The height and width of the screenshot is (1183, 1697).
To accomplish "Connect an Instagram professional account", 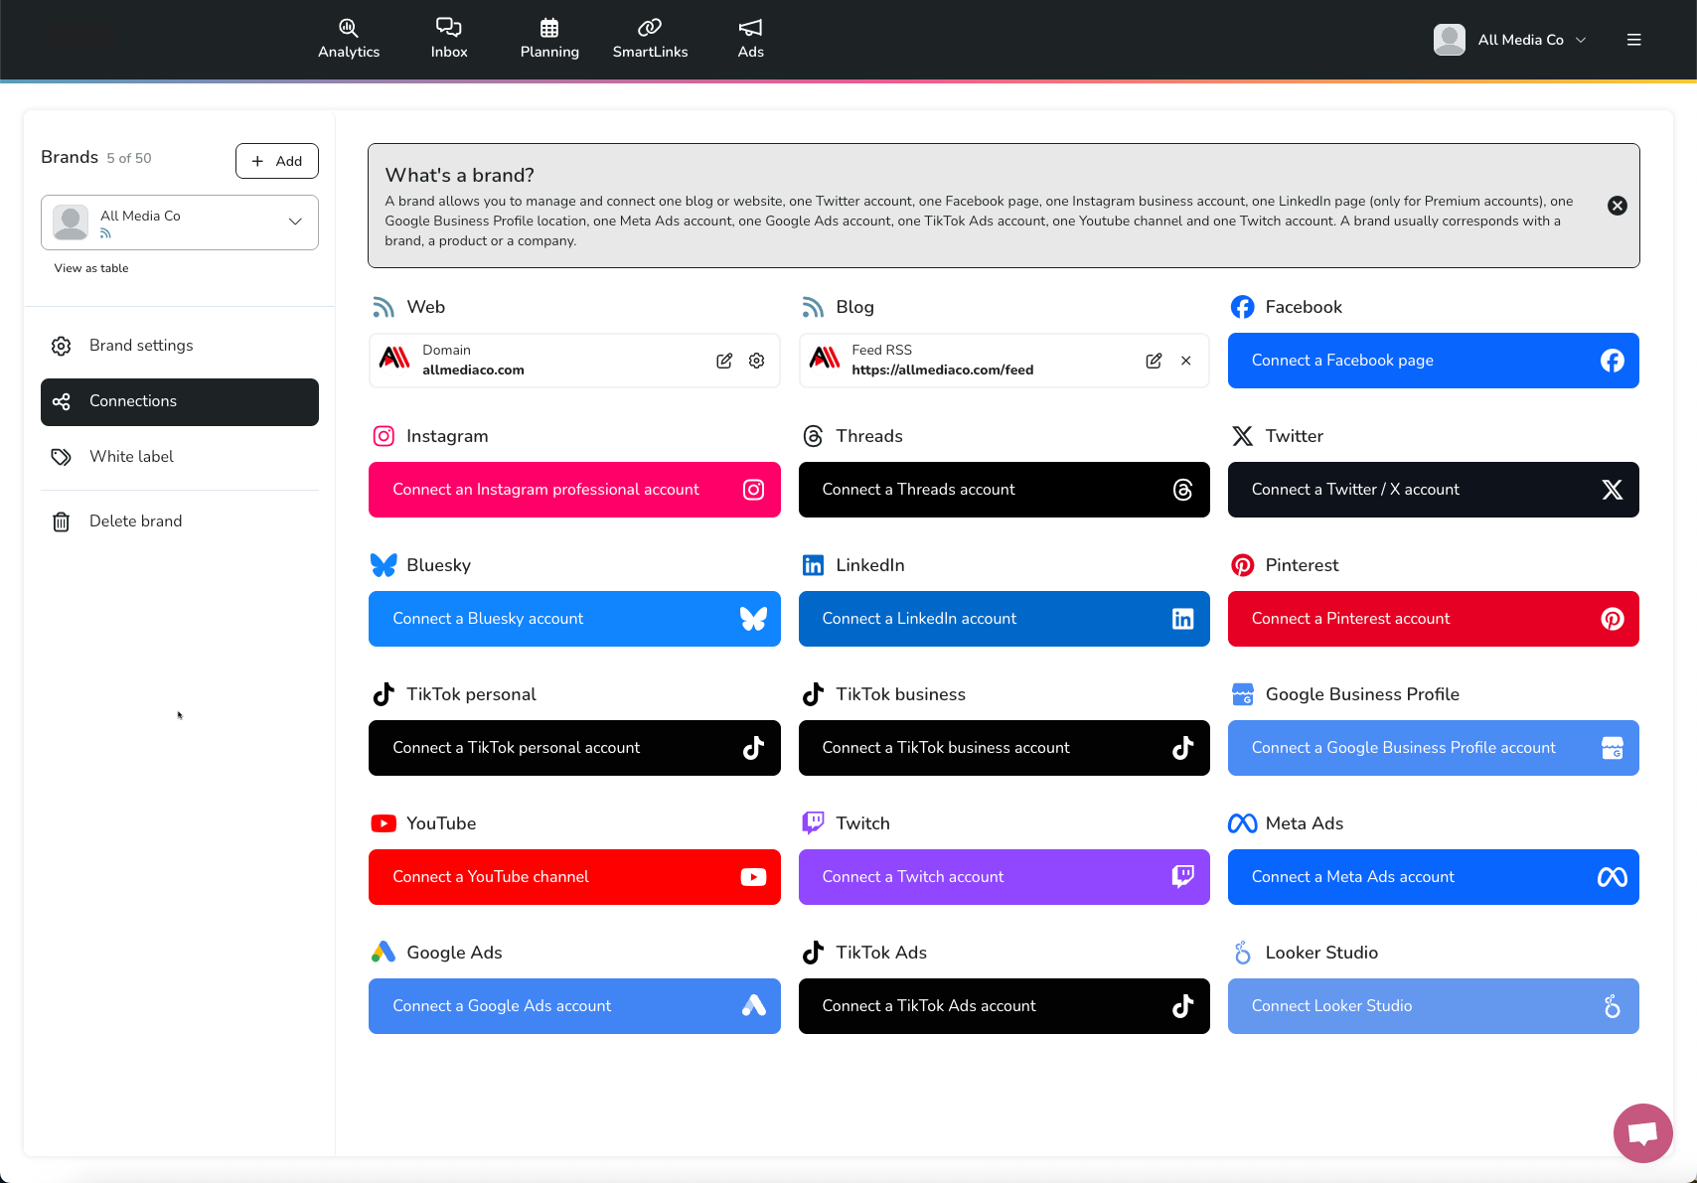I will (x=574, y=490).
